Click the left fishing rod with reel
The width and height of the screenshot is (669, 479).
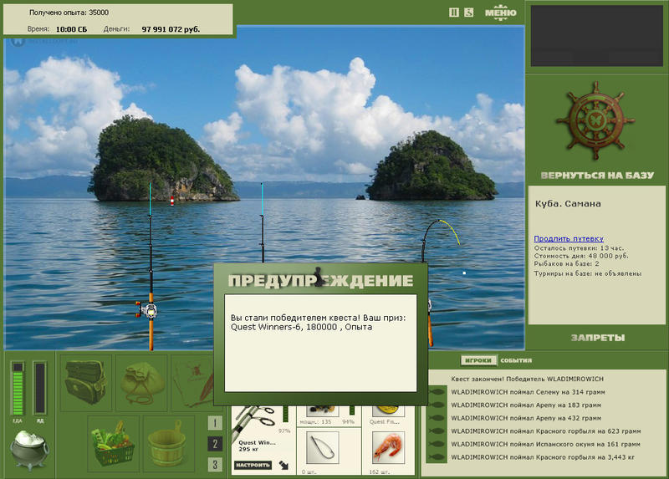click(151, 267)
